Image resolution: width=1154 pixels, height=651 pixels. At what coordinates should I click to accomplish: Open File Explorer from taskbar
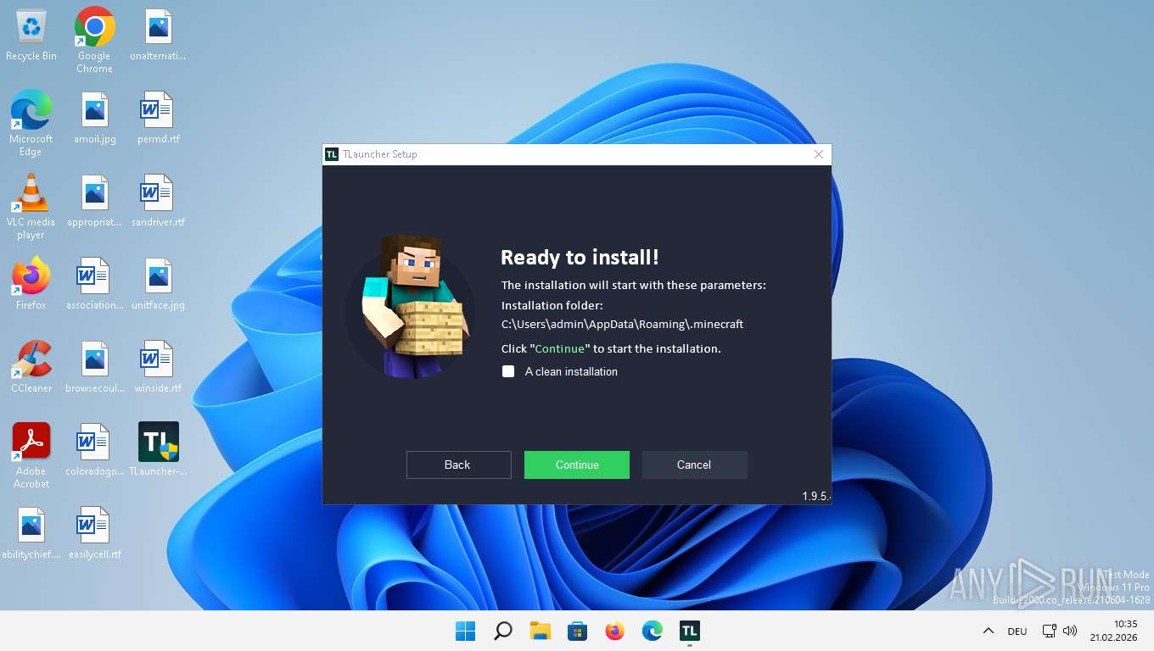(x=541, y=631)
